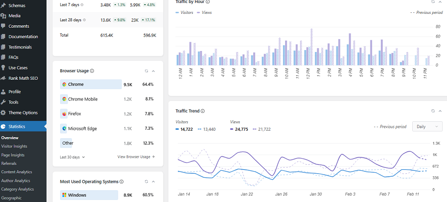Open Page Insights link in sidebar
This screenshot has width=447, height=202.
(13, 155)
